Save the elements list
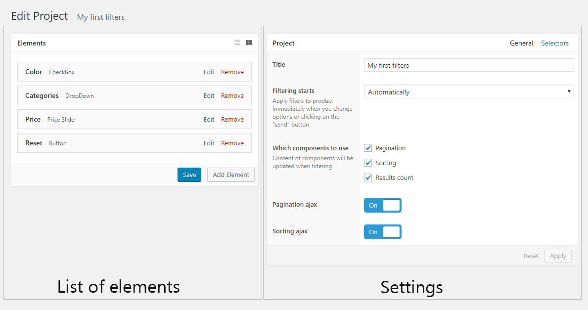Screen dimensions: 588x310 click(x=189, y=175)
